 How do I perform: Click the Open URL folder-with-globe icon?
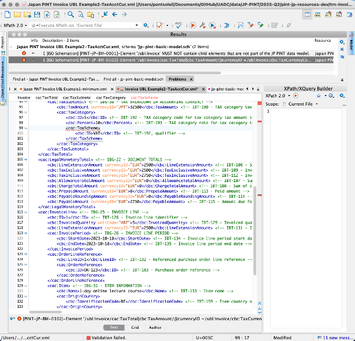(x=27, y=14)
